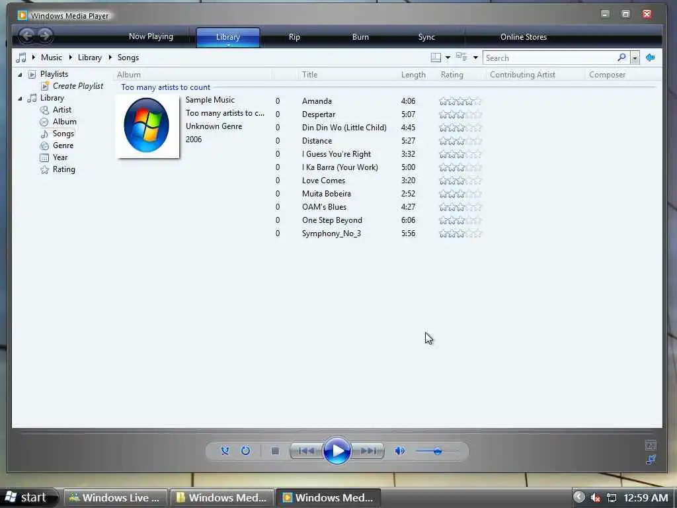The height and width of the screenshot is (508, 677).
Task: Open dropdown arrow before Music breadcrumb
Action: point(34,58)
